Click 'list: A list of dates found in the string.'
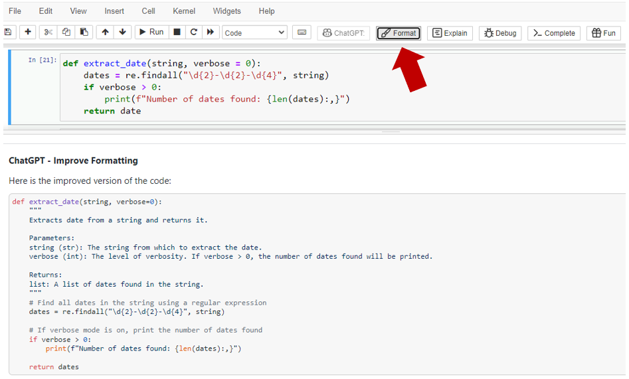629x379 pixels. [x=116, y=284]
